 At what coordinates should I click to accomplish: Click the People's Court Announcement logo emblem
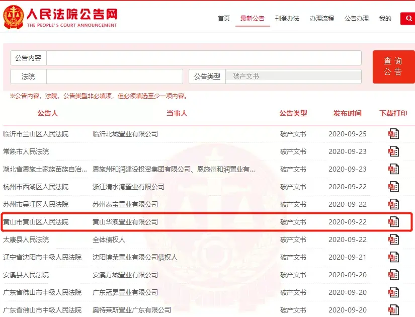point(13,17)
